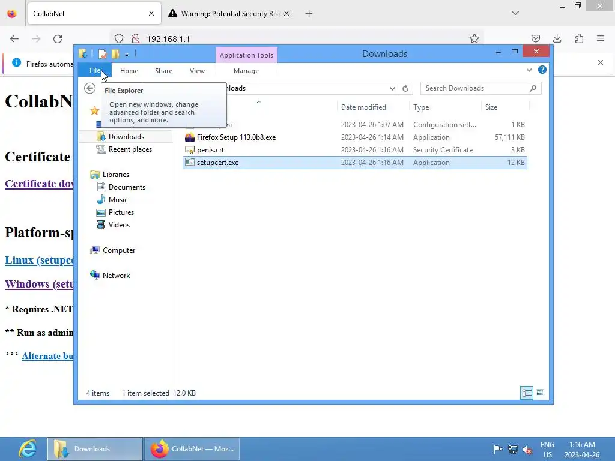Image resolution: width=615 pixels, height=461 pixels.
Task: Switch to Large icons view toggle
Action: (x=540, y=393)
